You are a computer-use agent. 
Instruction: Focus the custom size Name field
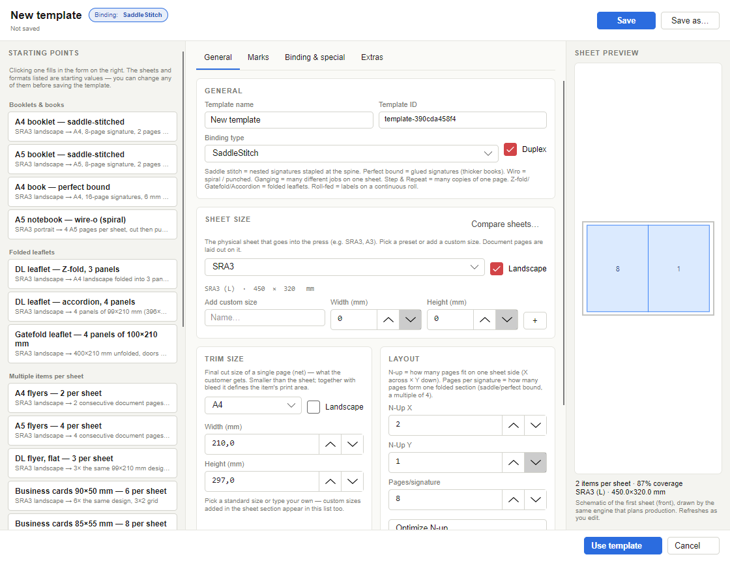click(265, 318)
